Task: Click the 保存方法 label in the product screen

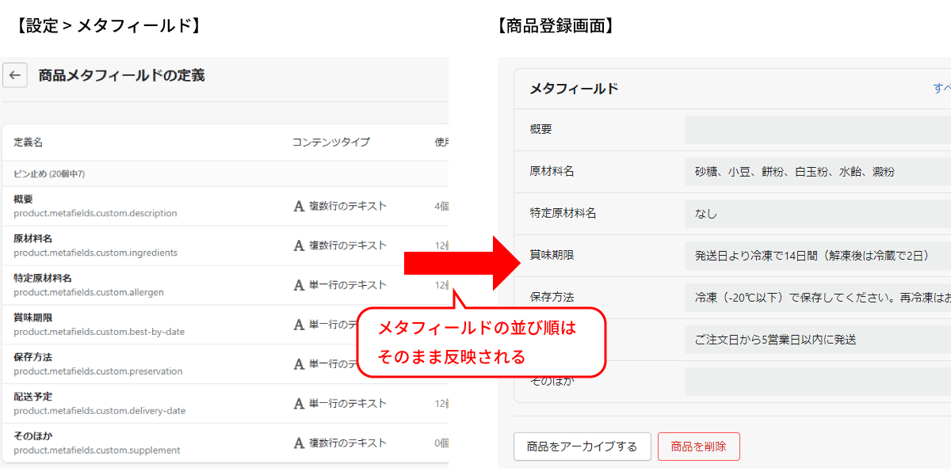Action: pos(552,298)
